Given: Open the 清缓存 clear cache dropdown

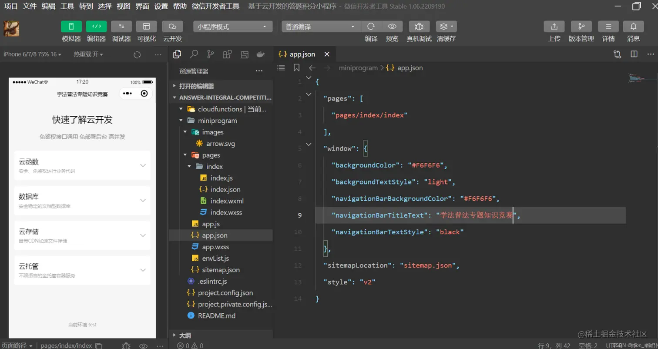Looking at the screenshot, I should coord(446,26).
